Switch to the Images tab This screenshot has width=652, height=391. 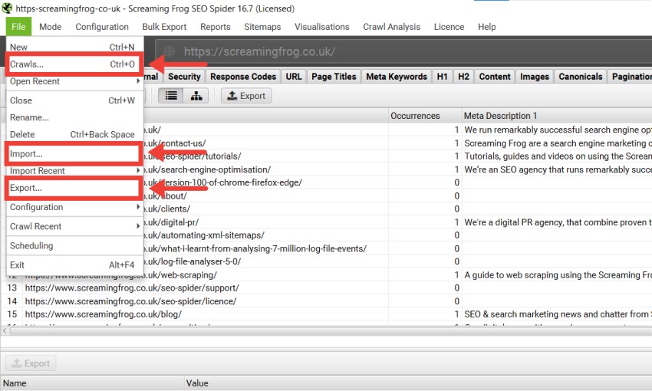click(535, 77)
